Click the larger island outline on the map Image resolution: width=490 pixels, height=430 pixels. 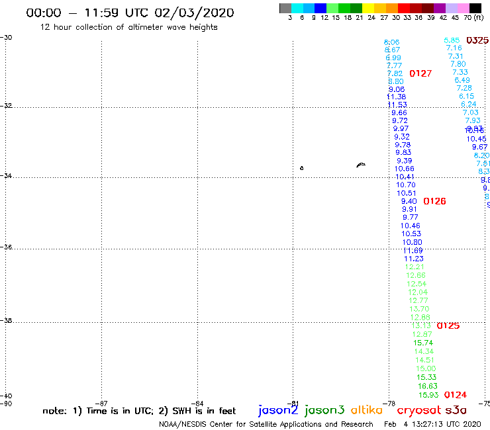point(361,165)
